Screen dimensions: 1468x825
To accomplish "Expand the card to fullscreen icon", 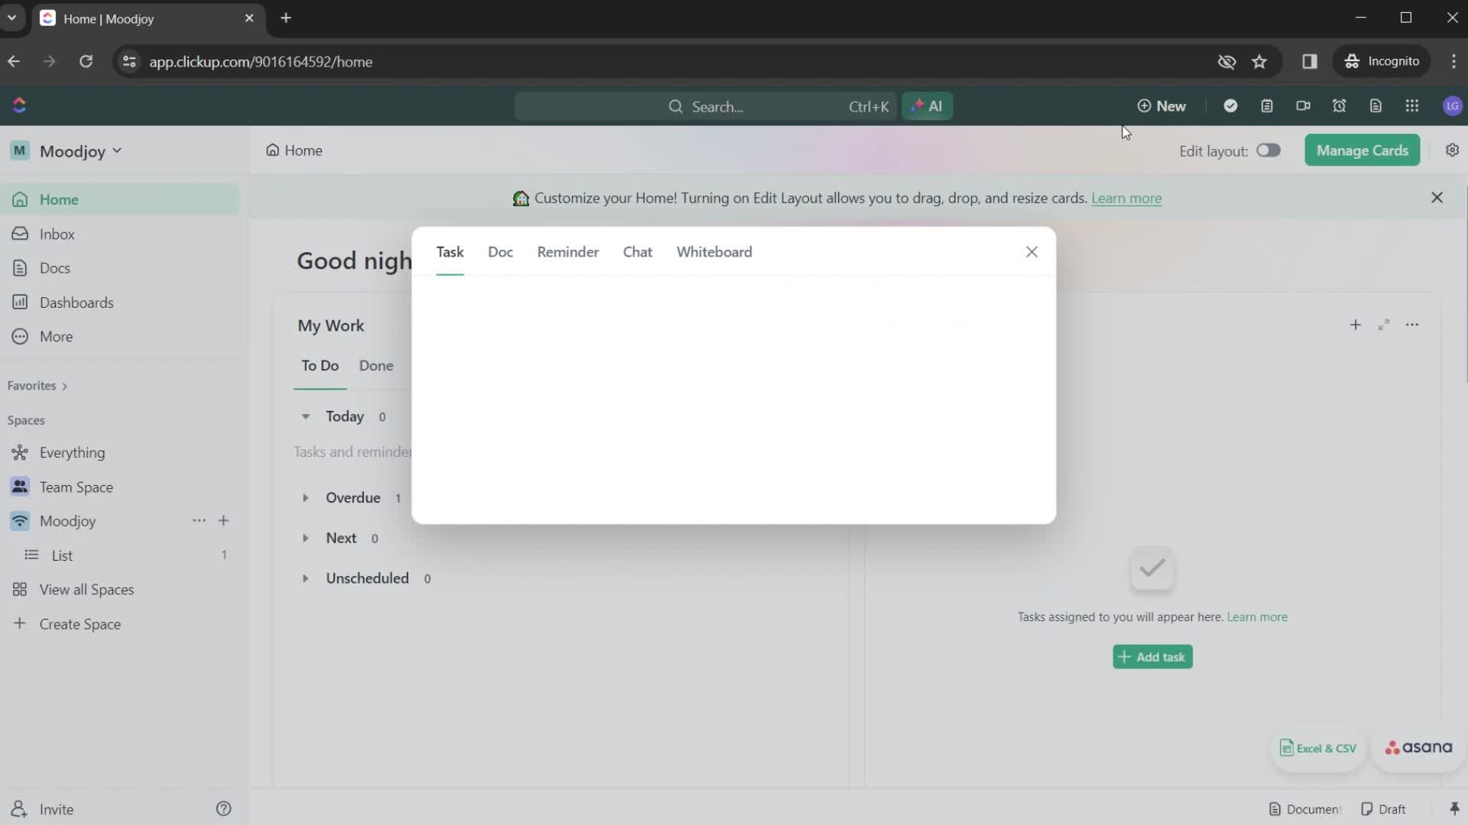I will click(x=1383, y=325).
